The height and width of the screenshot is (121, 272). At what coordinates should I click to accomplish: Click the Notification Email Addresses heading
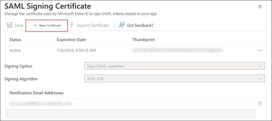coord(36,93)
